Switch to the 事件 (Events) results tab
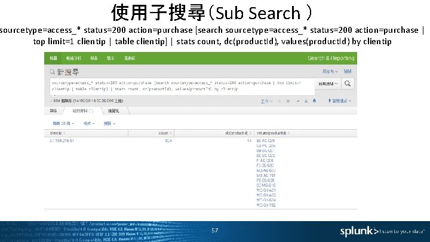430x242 pixels. coord(53,111)
